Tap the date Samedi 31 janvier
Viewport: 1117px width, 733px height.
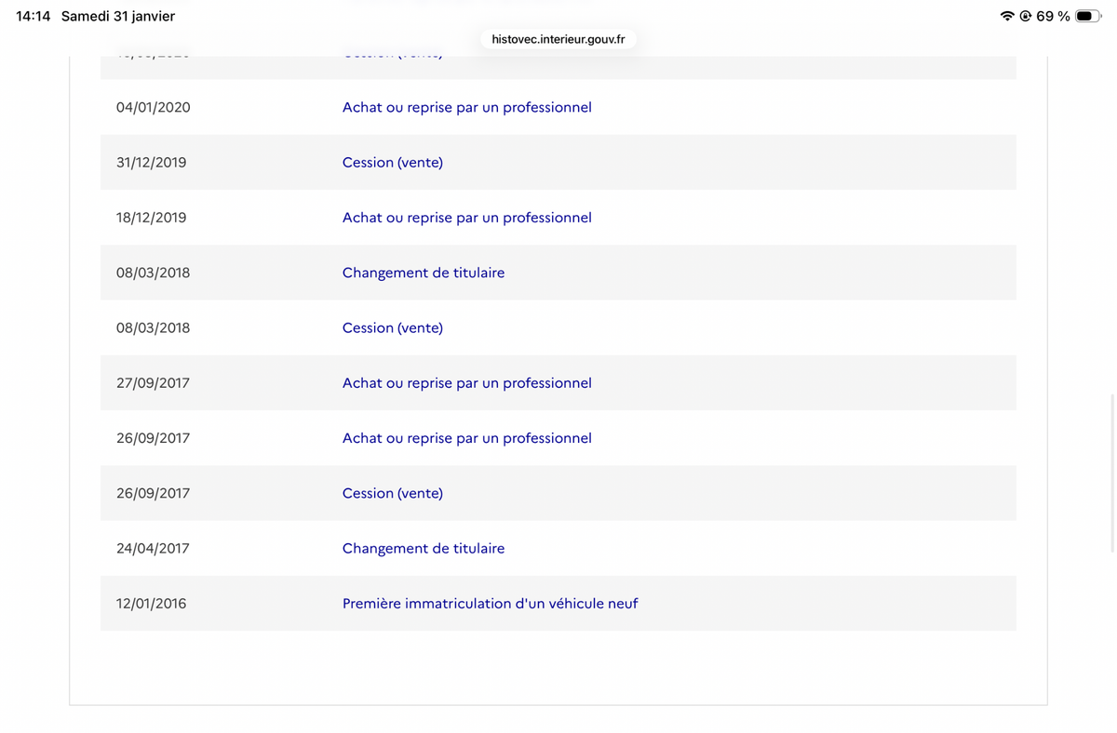click(x=118, y=17)
